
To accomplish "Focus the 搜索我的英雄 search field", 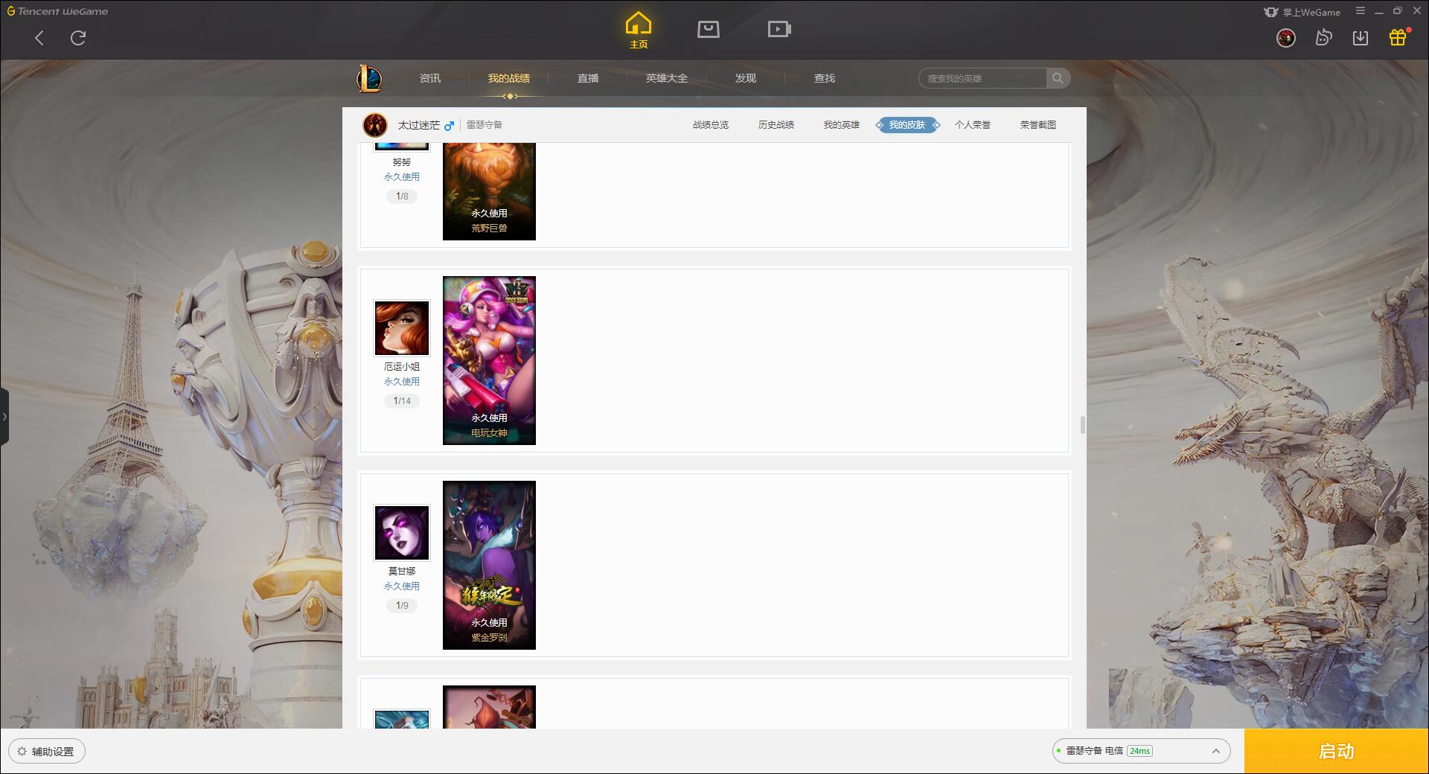I will [x=982, y=78].
